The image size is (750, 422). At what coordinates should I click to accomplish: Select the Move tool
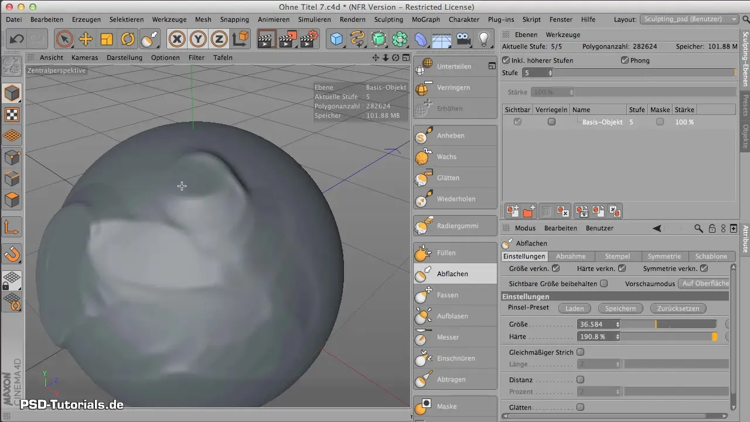click(86, 39)
